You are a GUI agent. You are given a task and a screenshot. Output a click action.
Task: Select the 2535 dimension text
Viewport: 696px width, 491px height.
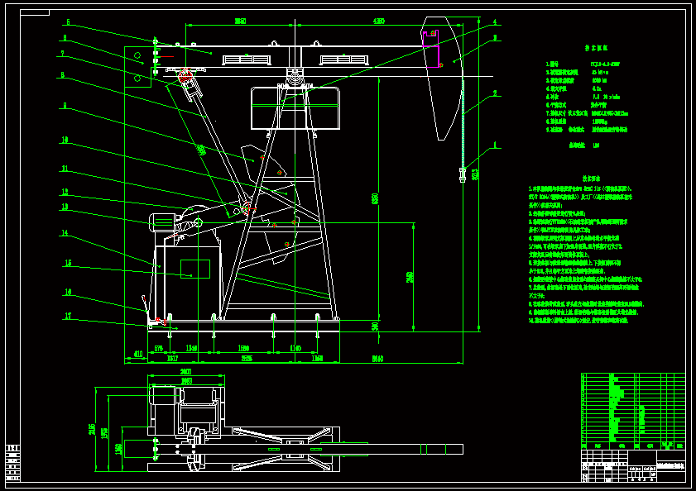[247, 359]
